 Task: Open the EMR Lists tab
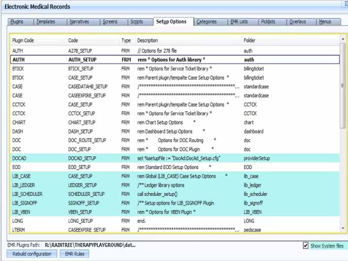239,22
